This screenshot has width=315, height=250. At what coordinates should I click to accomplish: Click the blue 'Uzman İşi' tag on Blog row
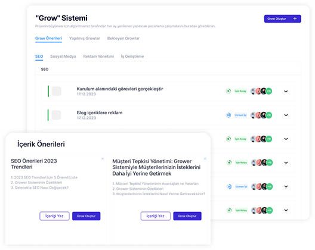coord(240,115)
